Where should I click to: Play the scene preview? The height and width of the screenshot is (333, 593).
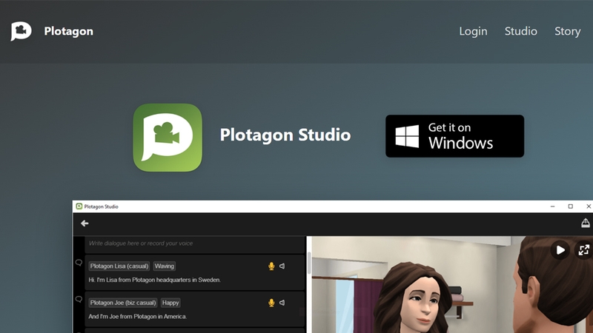pos(560,250)
